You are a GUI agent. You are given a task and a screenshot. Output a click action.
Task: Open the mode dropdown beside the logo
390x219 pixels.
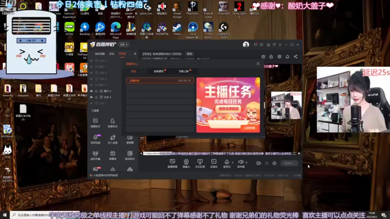[x=124, y=44]
